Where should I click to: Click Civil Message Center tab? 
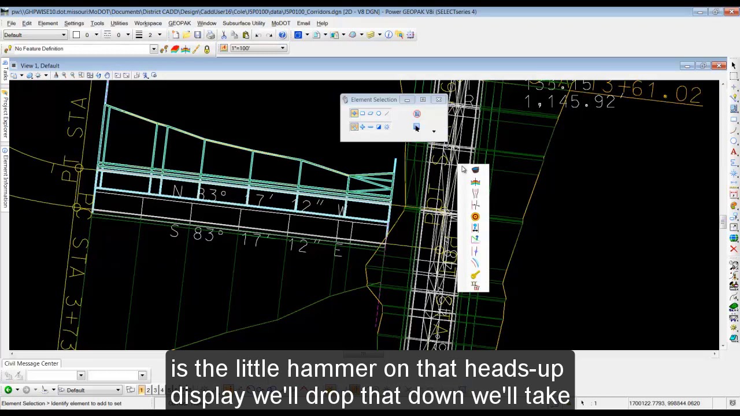(x=32, y=363)
